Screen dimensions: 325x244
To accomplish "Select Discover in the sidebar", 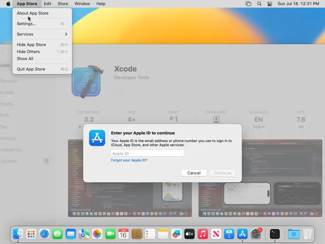I will click(x=9, y=81).
